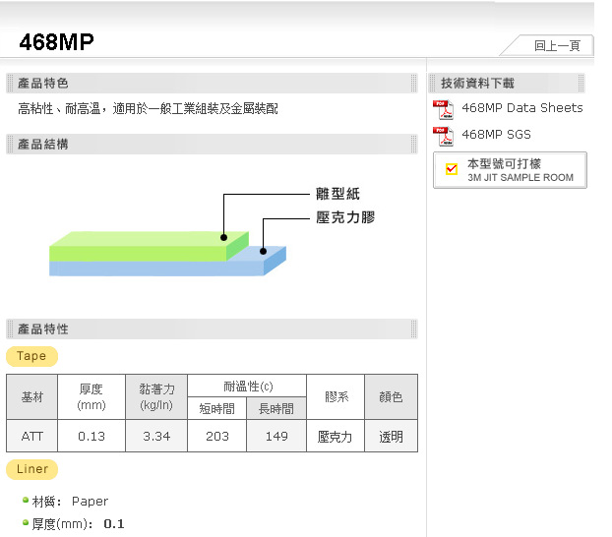Open the PDF icon beside 468MP Data Sheets
This screenshot has height=537, width=612.
click(443, 109)
